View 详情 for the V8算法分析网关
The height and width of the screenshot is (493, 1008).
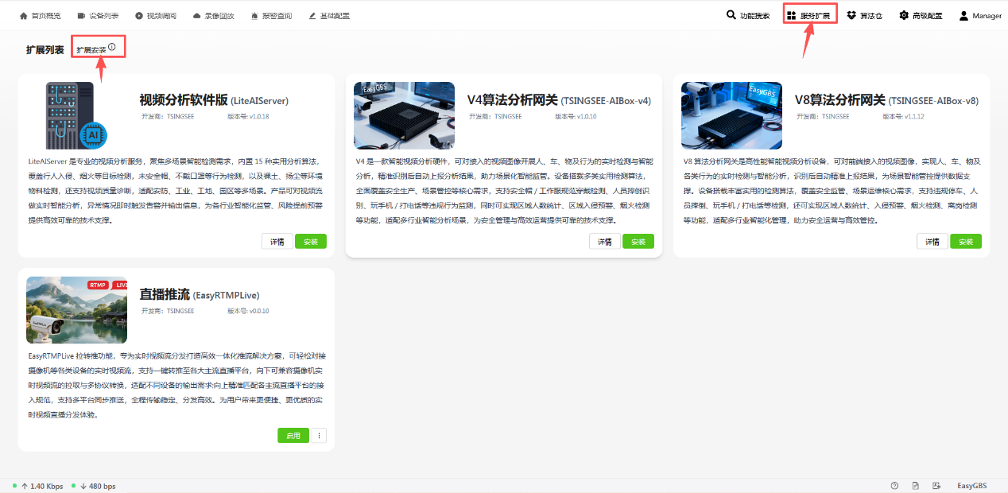click(932, 242)
